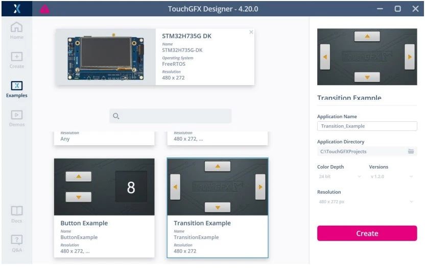Edit the Application Name field
Image resolution: width=425 pixels, height=268 pixels.
(x=367, y=126)
